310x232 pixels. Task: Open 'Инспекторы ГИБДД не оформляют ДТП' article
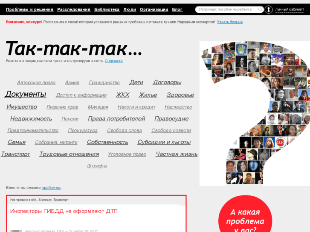pos(64,211)
